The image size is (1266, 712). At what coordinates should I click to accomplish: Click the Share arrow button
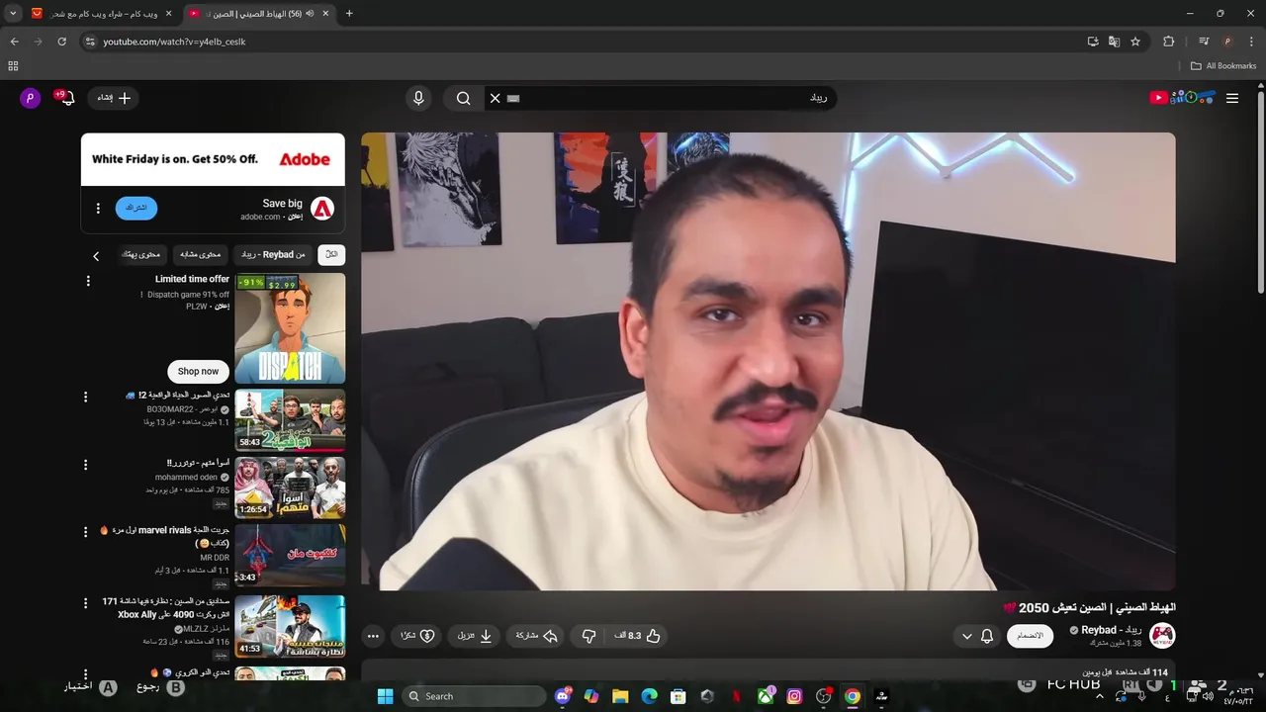click(537, 636)
